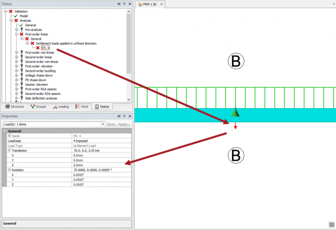Image resolution: width=336 pixels, height=230 pixels.
Task: Click the lower grid line B bubble
Action: point(236,155)
